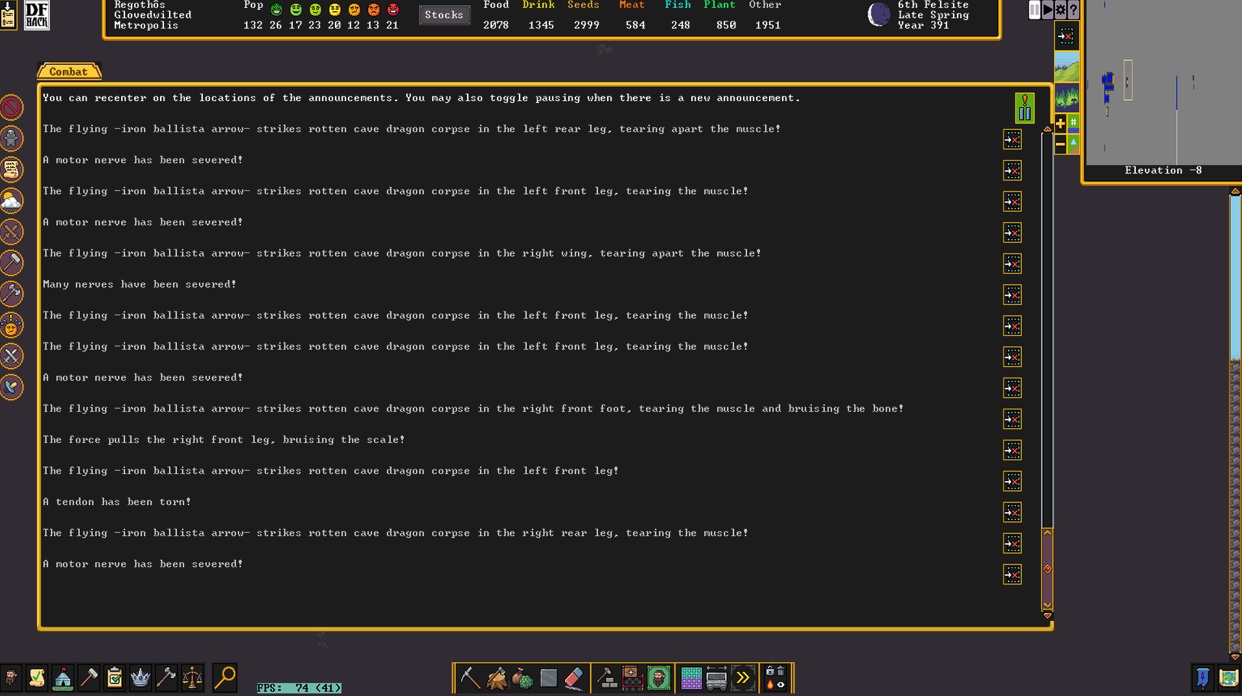The height and width of the screenshot is (696, 1242).
Task: Open the weather cloud alert
Action: (x=12, y=201)
